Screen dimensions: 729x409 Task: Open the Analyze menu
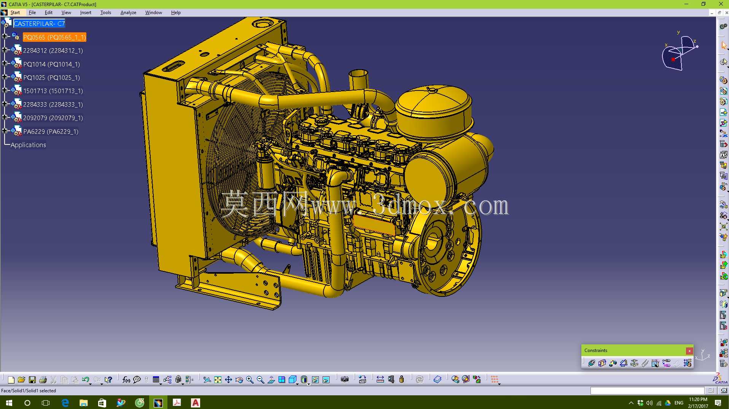pyautogui.click(x=128, y=13)
